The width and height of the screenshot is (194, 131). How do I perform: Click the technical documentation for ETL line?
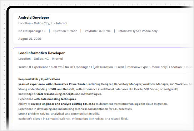tap(75, 109)
